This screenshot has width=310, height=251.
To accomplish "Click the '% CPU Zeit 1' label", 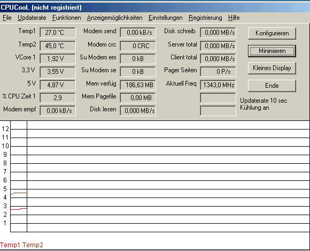I will tap(19, 96).
